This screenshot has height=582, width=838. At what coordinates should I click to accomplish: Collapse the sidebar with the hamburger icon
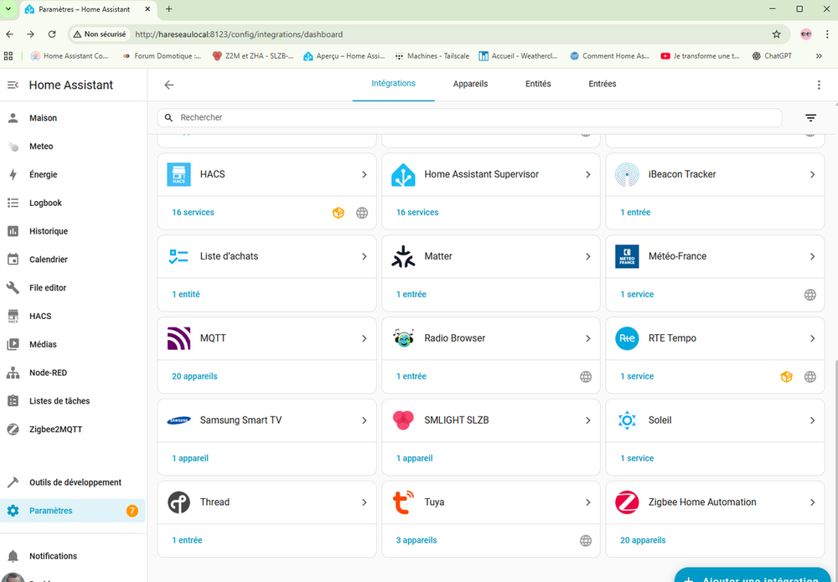click(x=13, y=85)
